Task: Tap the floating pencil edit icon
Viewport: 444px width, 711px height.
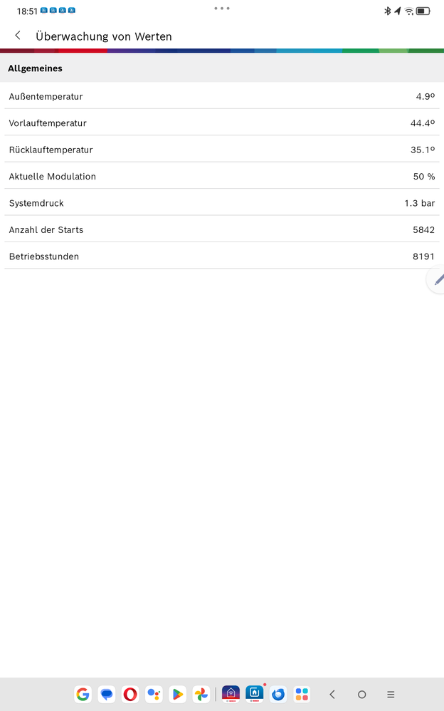Action: pos(438,279)
